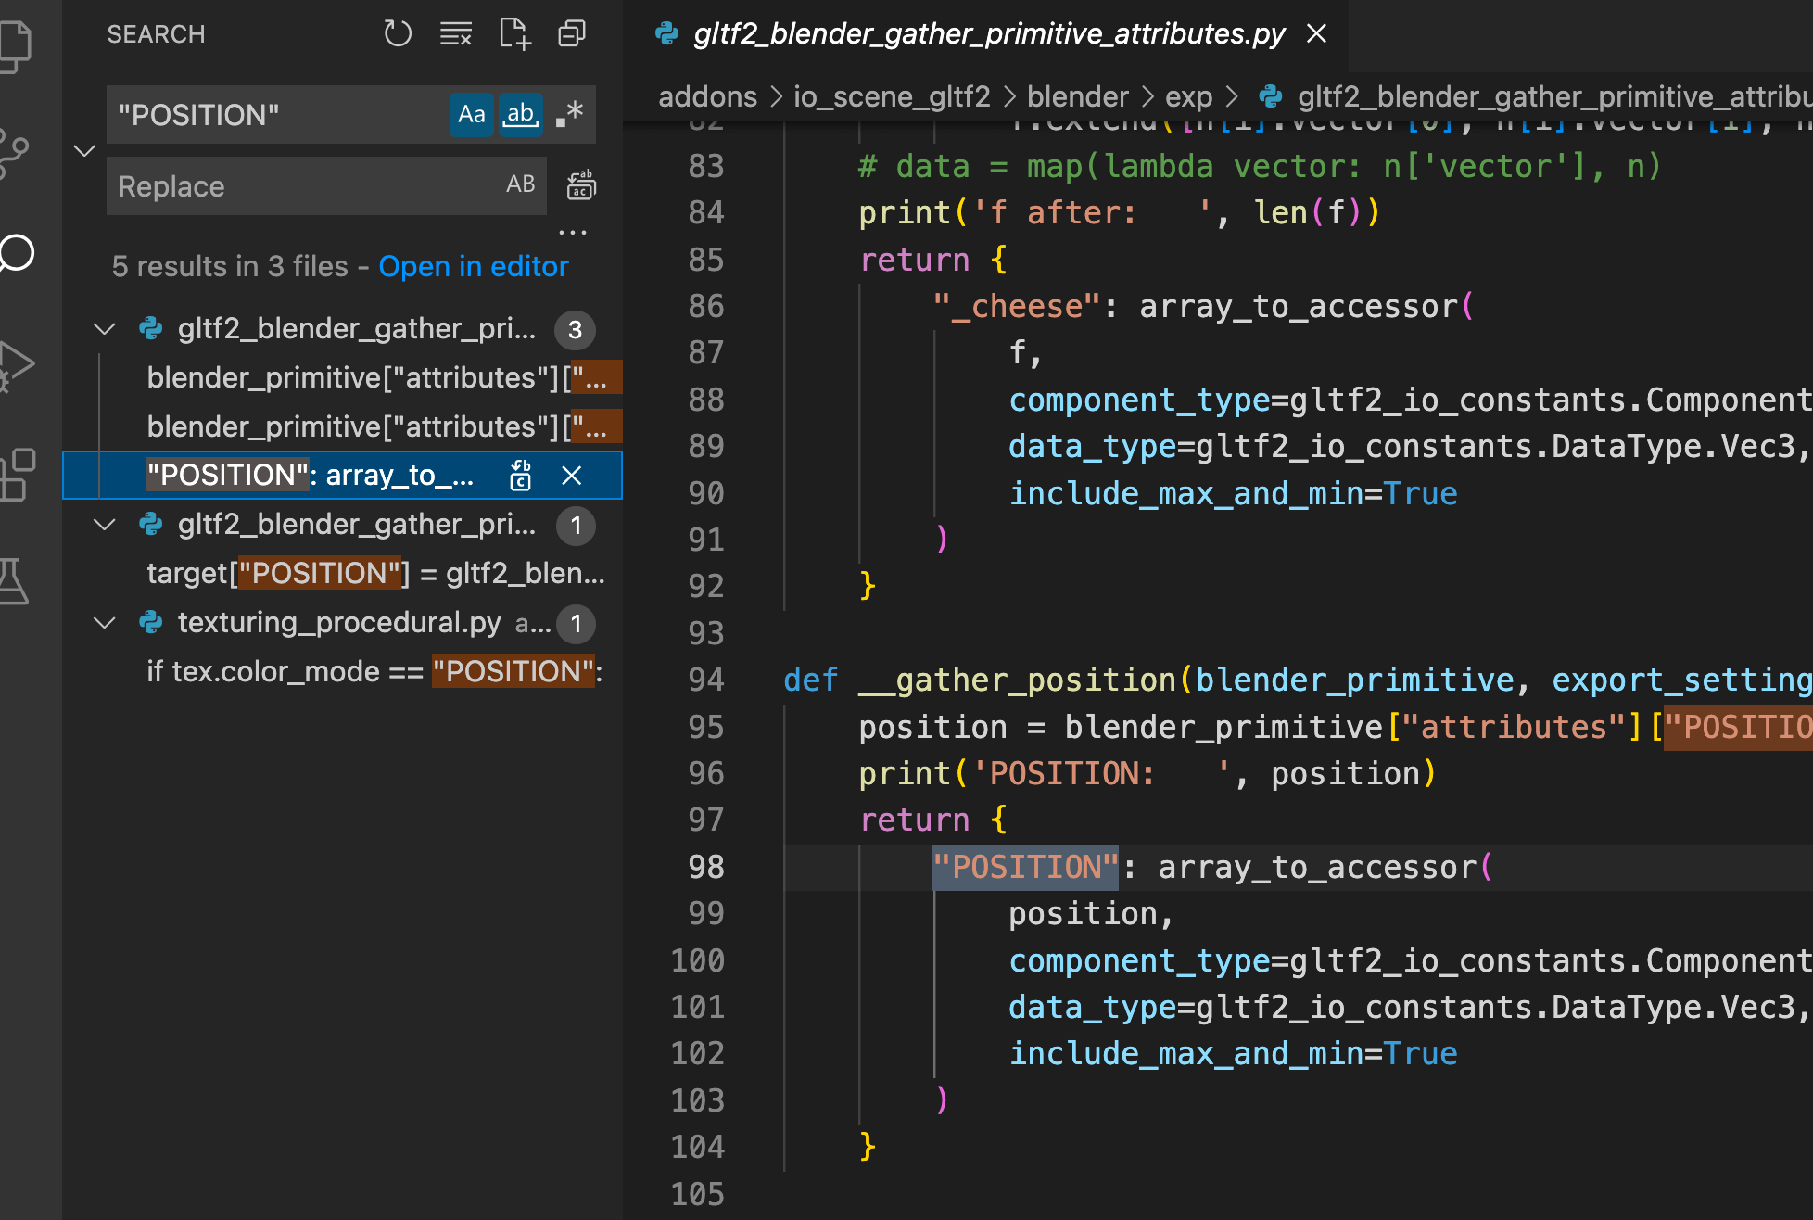Dismiss the selected "POSITION": array_to match
1813x1220 pixels.
[x=572, y=476]
